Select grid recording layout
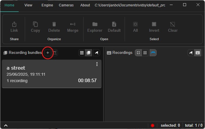 (145, 53)
